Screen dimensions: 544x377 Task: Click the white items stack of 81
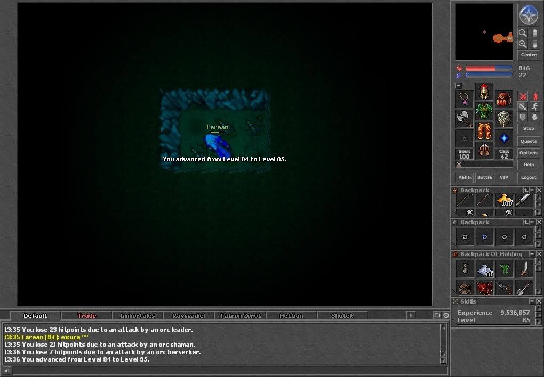tap(485, 269)
